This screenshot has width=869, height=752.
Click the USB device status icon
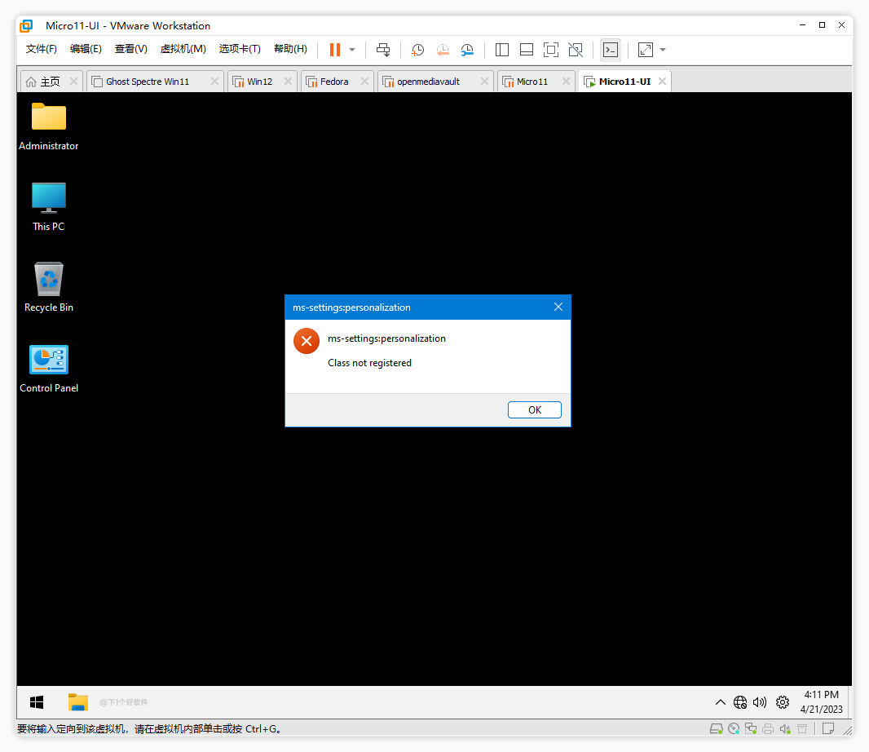[802, 728]
